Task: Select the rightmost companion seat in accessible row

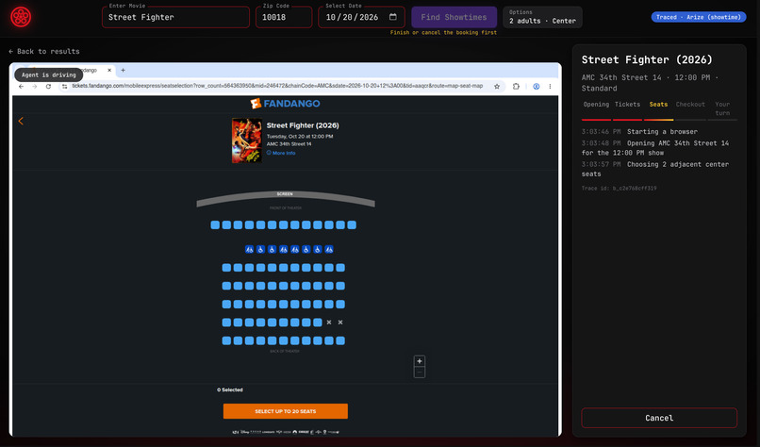Action: point(329,249)
